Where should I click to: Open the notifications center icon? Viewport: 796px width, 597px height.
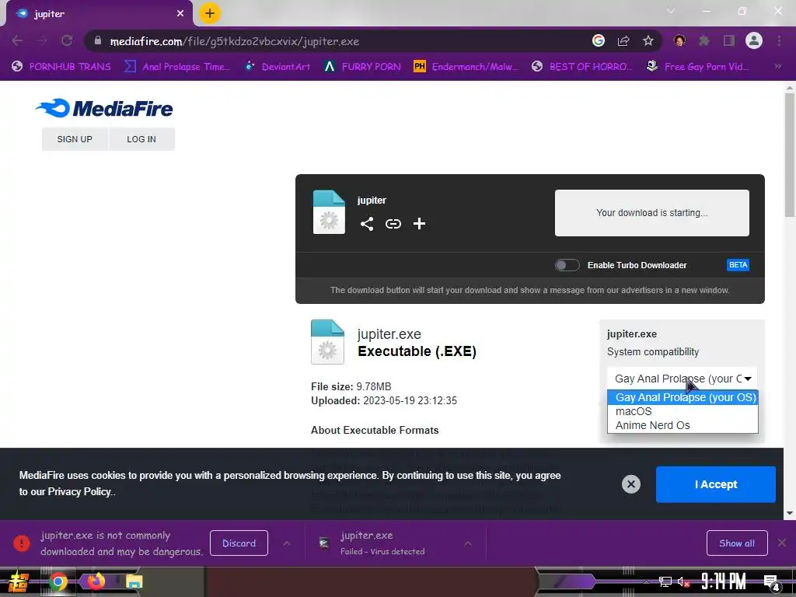pyautogui.click(x=771, y=581)
